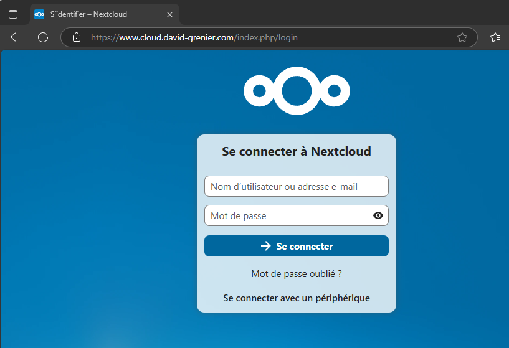Viewport: 509px width, 348px height.
Task: Click the "Se connecter à Nextcloud" heading
Action: pos(297,151)
